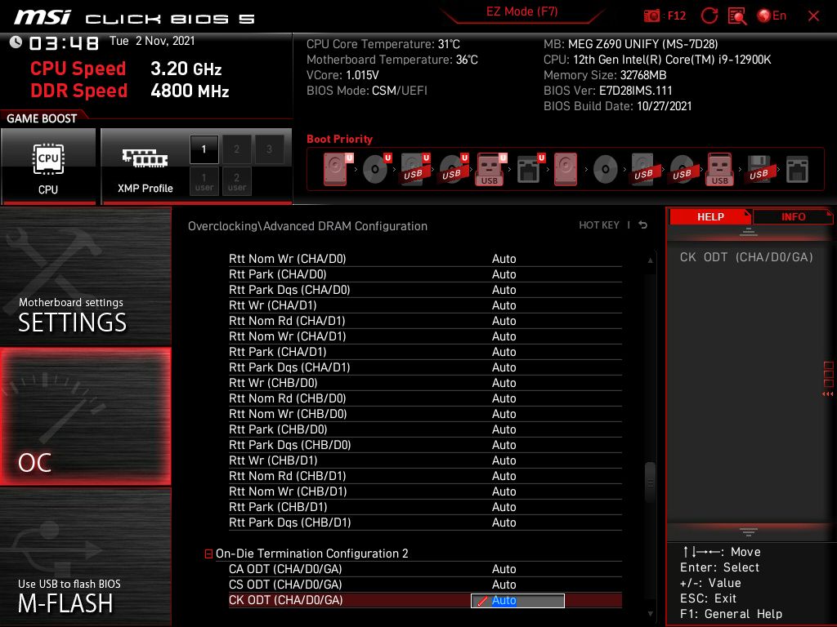Click the legacy USB key boot icon
This screenshot has height=627, width=837.
pyautogui.click(x=720, y=169)
